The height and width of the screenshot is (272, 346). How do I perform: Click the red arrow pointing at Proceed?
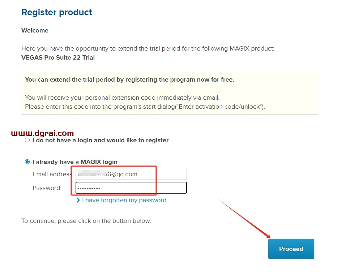click(x=244, y=219)
